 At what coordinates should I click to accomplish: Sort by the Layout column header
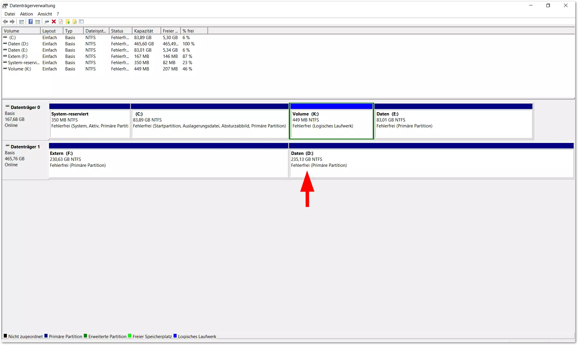pyautogui.click(x=52, y=31)
